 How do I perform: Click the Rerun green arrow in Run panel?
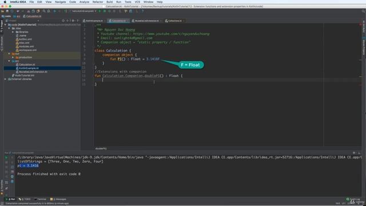click(x=6, y=157)
